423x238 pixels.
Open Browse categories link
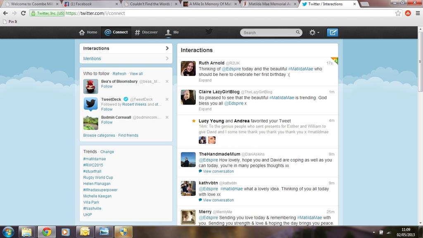click(99, 136)
